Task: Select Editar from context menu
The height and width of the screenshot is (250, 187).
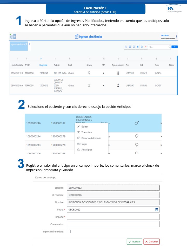Action: pos(85,126)
